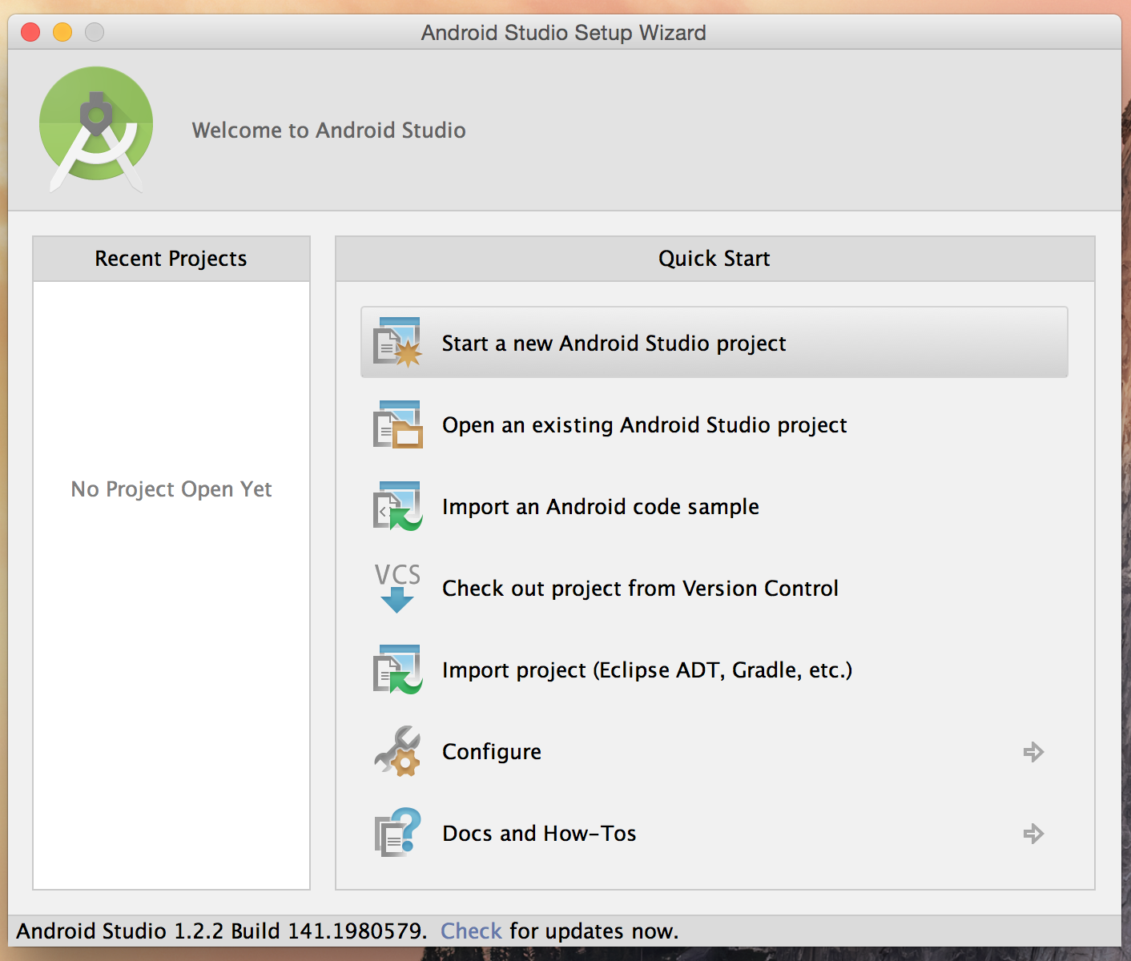Click the VCS checkout arrow icon
Image resolution: width=1131 pixels, height=961 pixels.
[397, 588]
